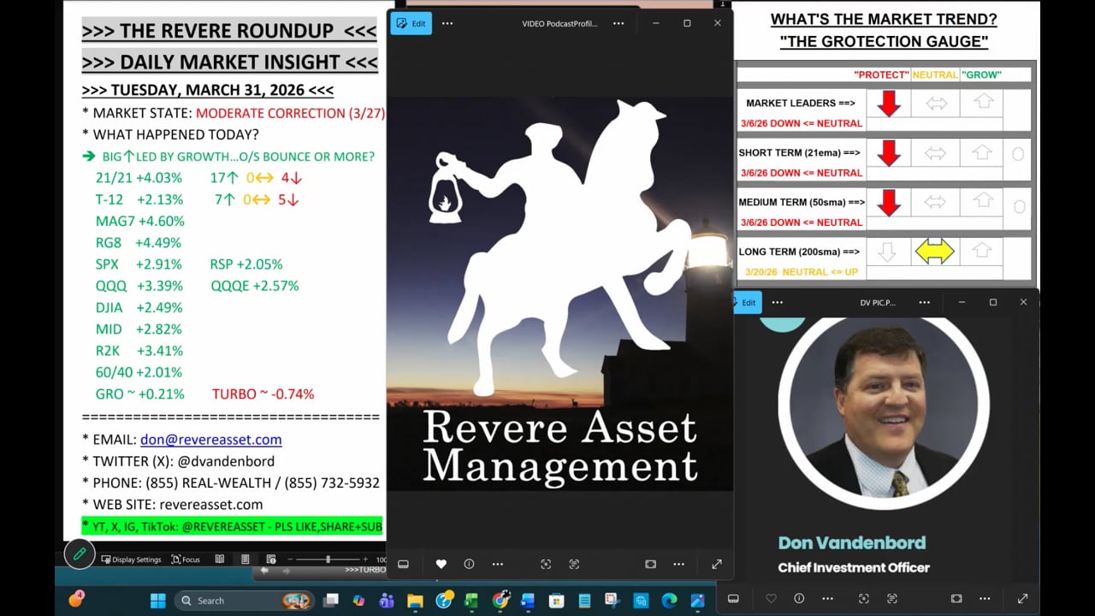Click the red down arrow in the MEDIUM TERM row
The width and height of the screenshot is (1095, 616).
[890, 203]
